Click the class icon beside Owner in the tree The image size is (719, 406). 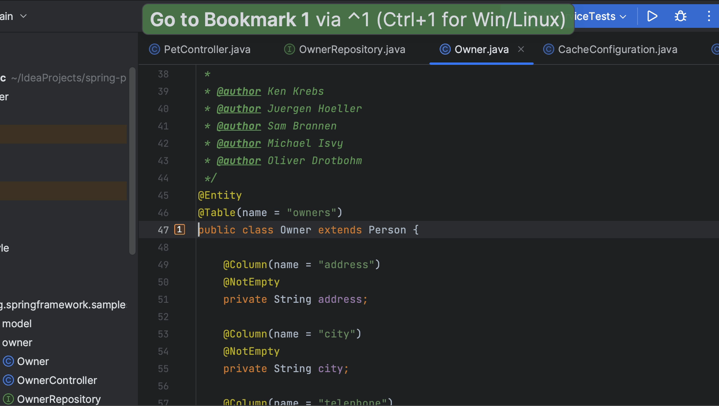[8, 361]
